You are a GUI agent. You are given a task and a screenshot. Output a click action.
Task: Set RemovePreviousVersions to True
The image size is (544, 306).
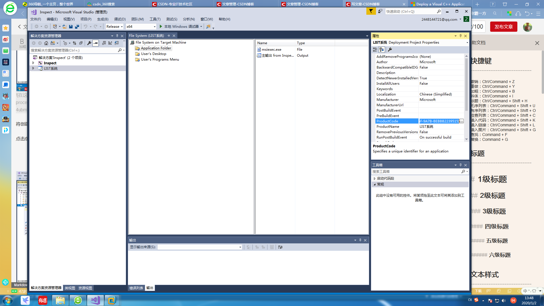point(441,132)
